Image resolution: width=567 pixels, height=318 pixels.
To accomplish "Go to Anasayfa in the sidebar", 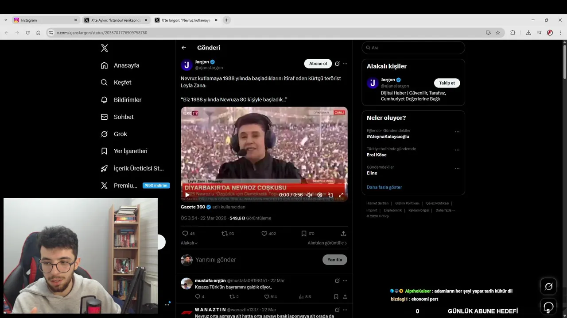I will point(120,65).
